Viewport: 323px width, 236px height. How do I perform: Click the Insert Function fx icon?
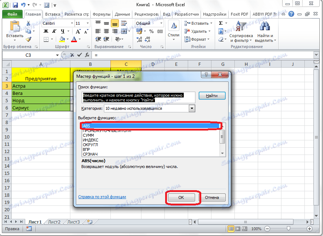tap(87, 55)
